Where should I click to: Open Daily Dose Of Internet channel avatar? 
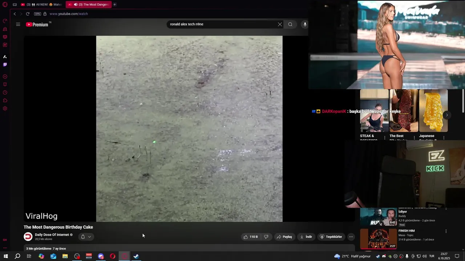click(x=28, y=237)
